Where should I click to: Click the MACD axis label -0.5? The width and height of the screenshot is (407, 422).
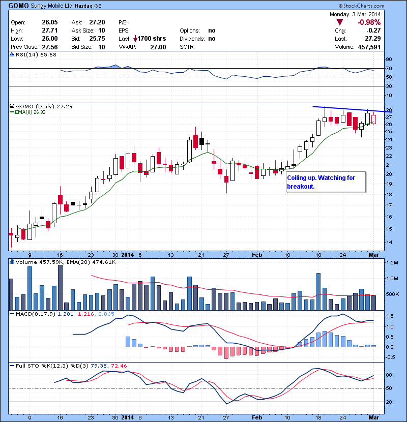coord(390,357)
